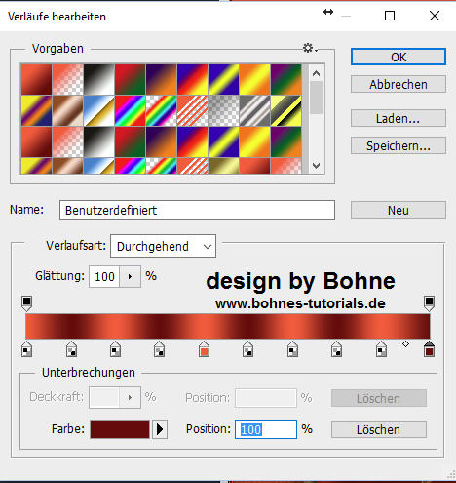
Task: Select the dark red color stop at right end
Action: pyautogui.click(x=429, y=349)
